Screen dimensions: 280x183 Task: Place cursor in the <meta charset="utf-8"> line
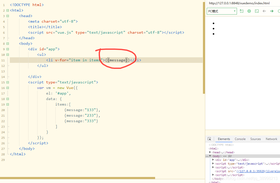tap(53, 21)
